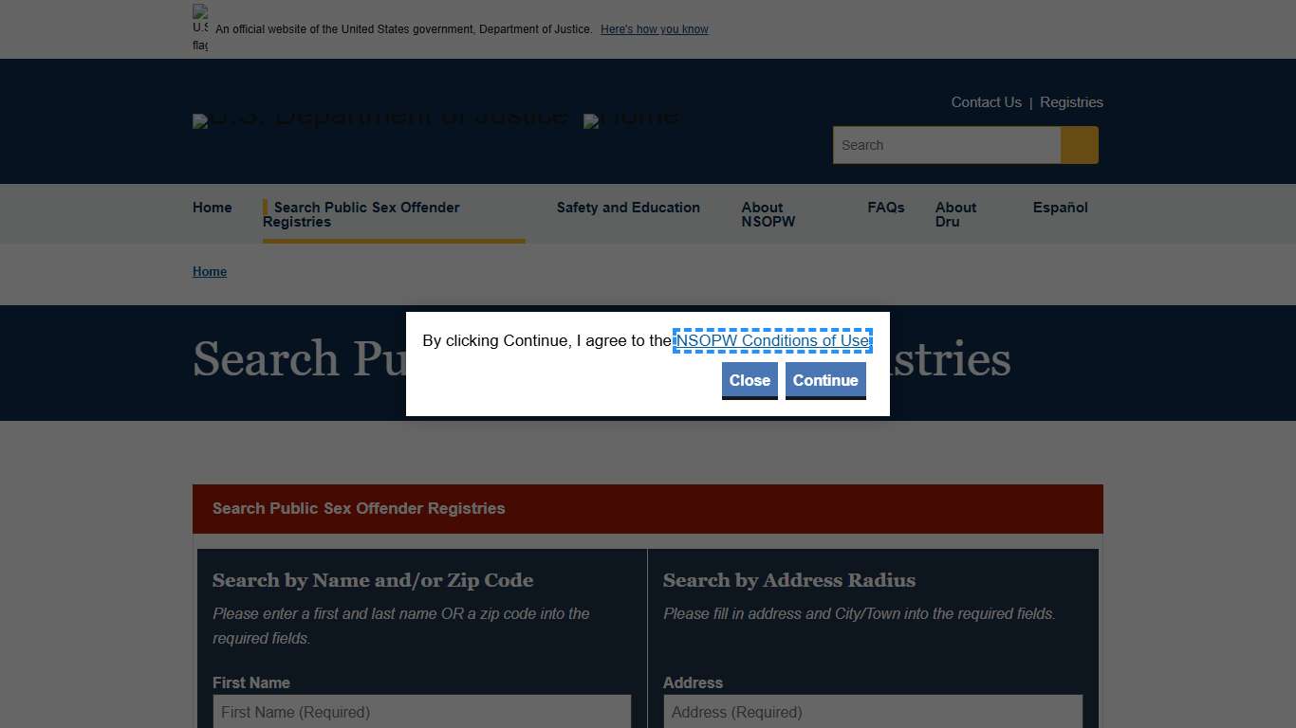Open the NSOPW Conditions of Use link

771,340
